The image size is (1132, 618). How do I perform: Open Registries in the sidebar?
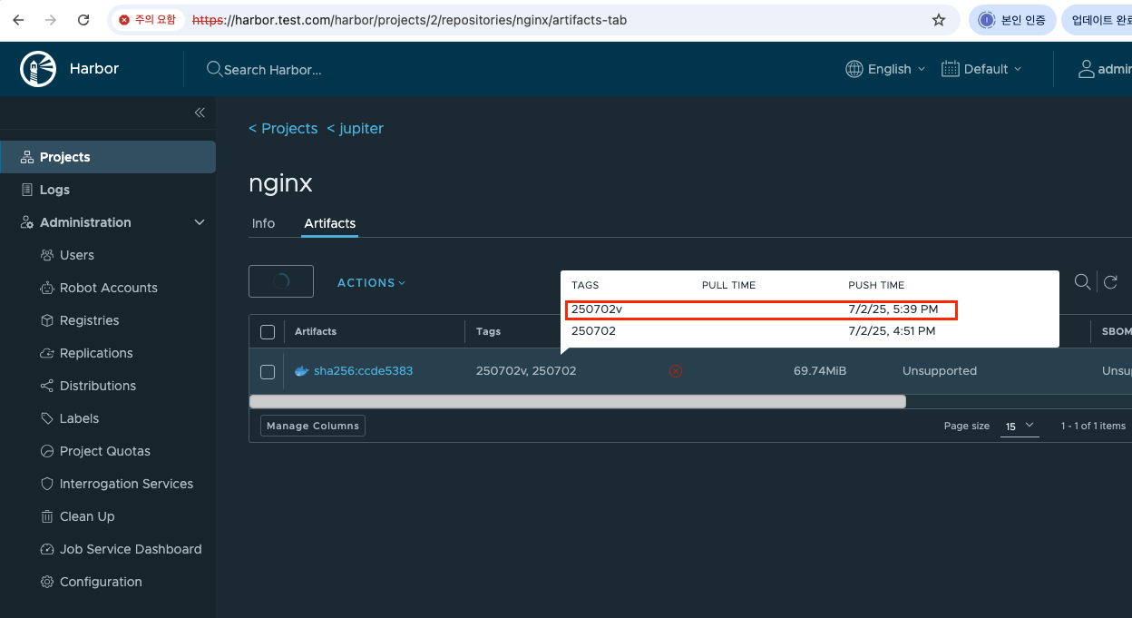(89, 320)
